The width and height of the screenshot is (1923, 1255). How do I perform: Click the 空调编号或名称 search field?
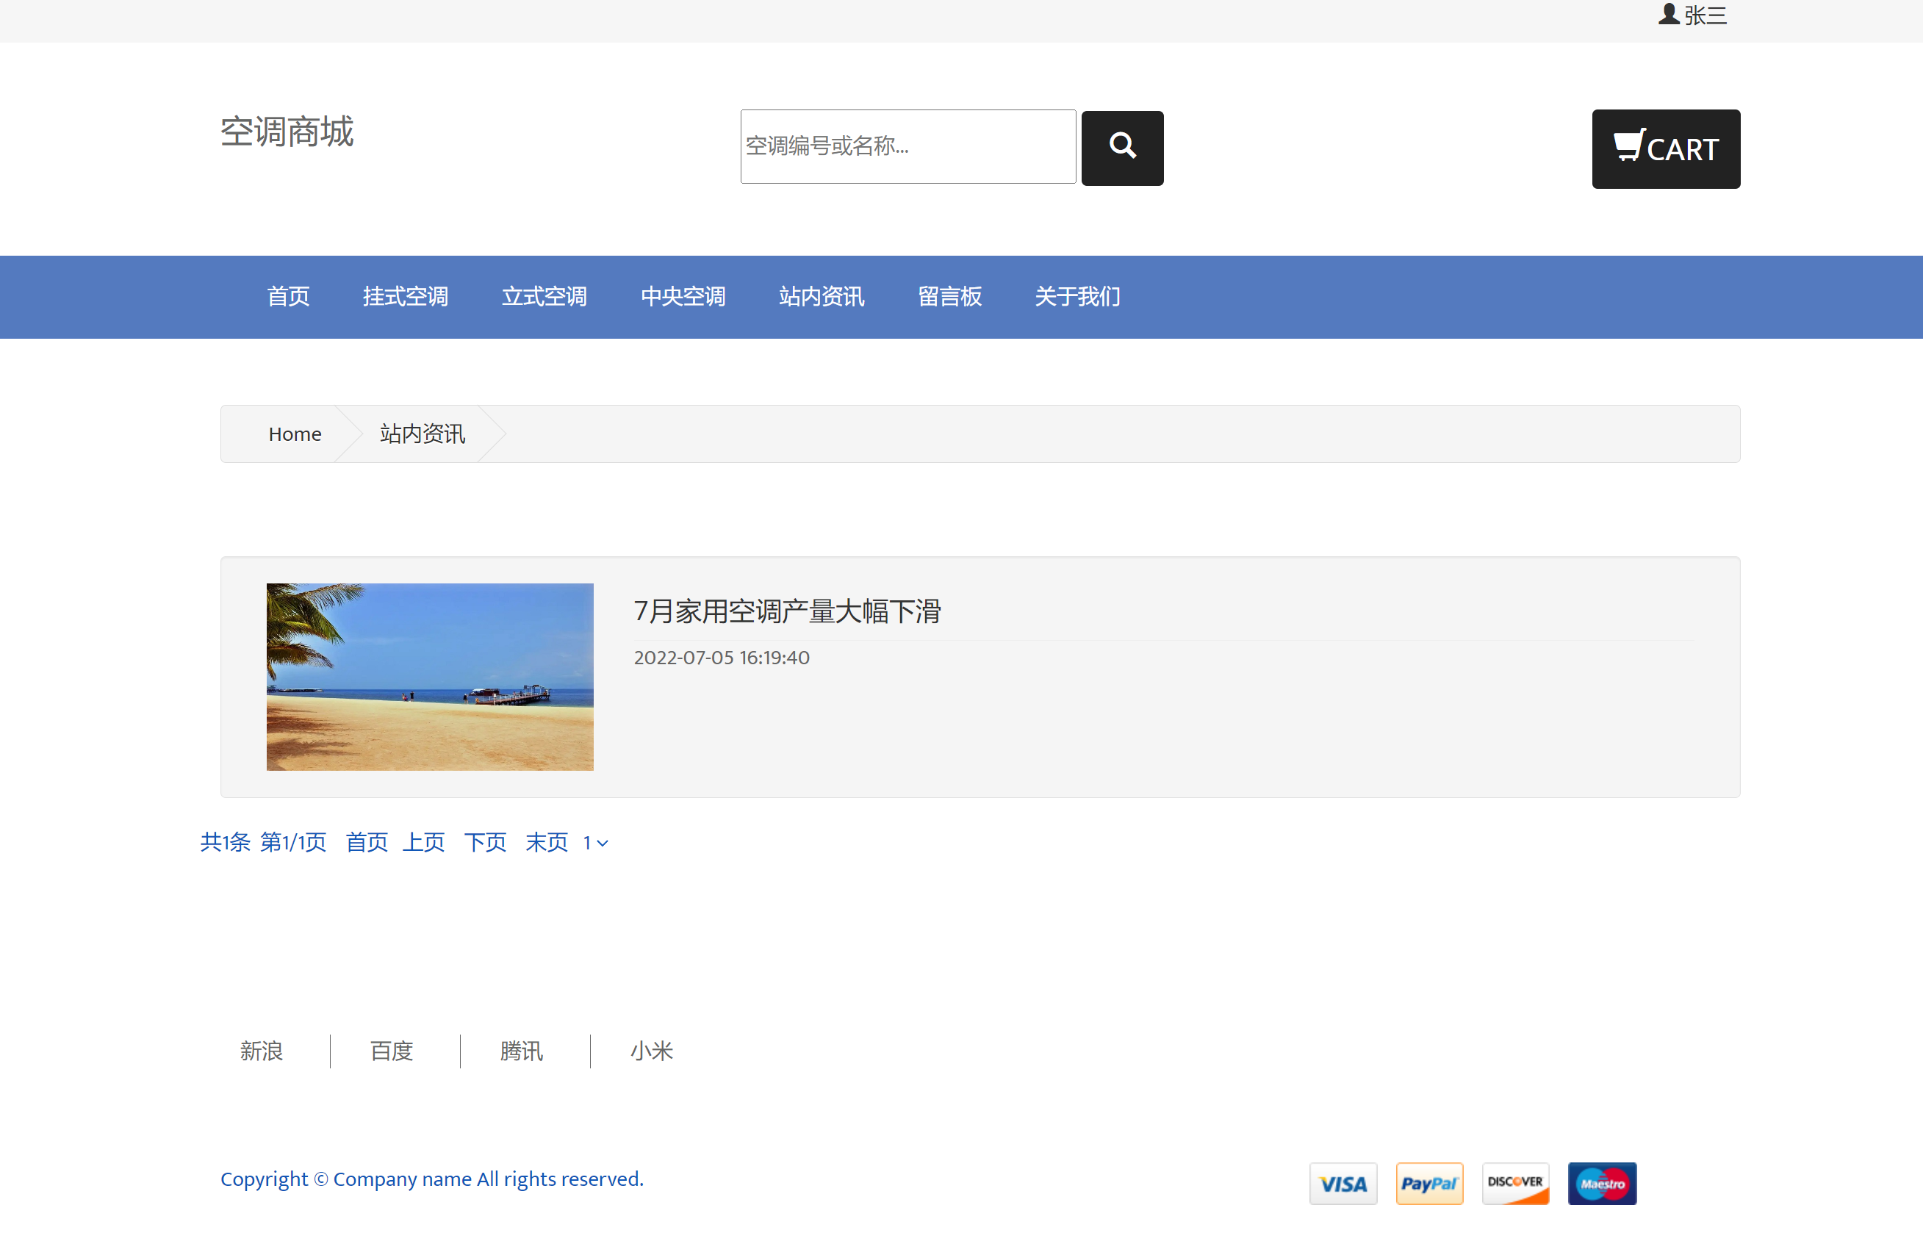(907, 146)
